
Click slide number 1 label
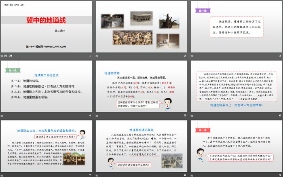point(90,56)
